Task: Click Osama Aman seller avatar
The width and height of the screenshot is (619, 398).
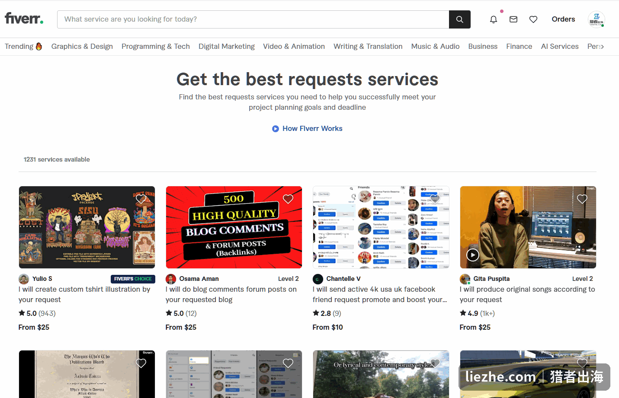Action: 171,279
